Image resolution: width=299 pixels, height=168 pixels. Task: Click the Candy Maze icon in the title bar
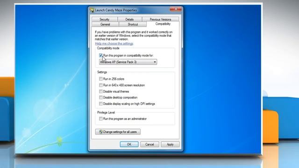[x=92, y=10]
